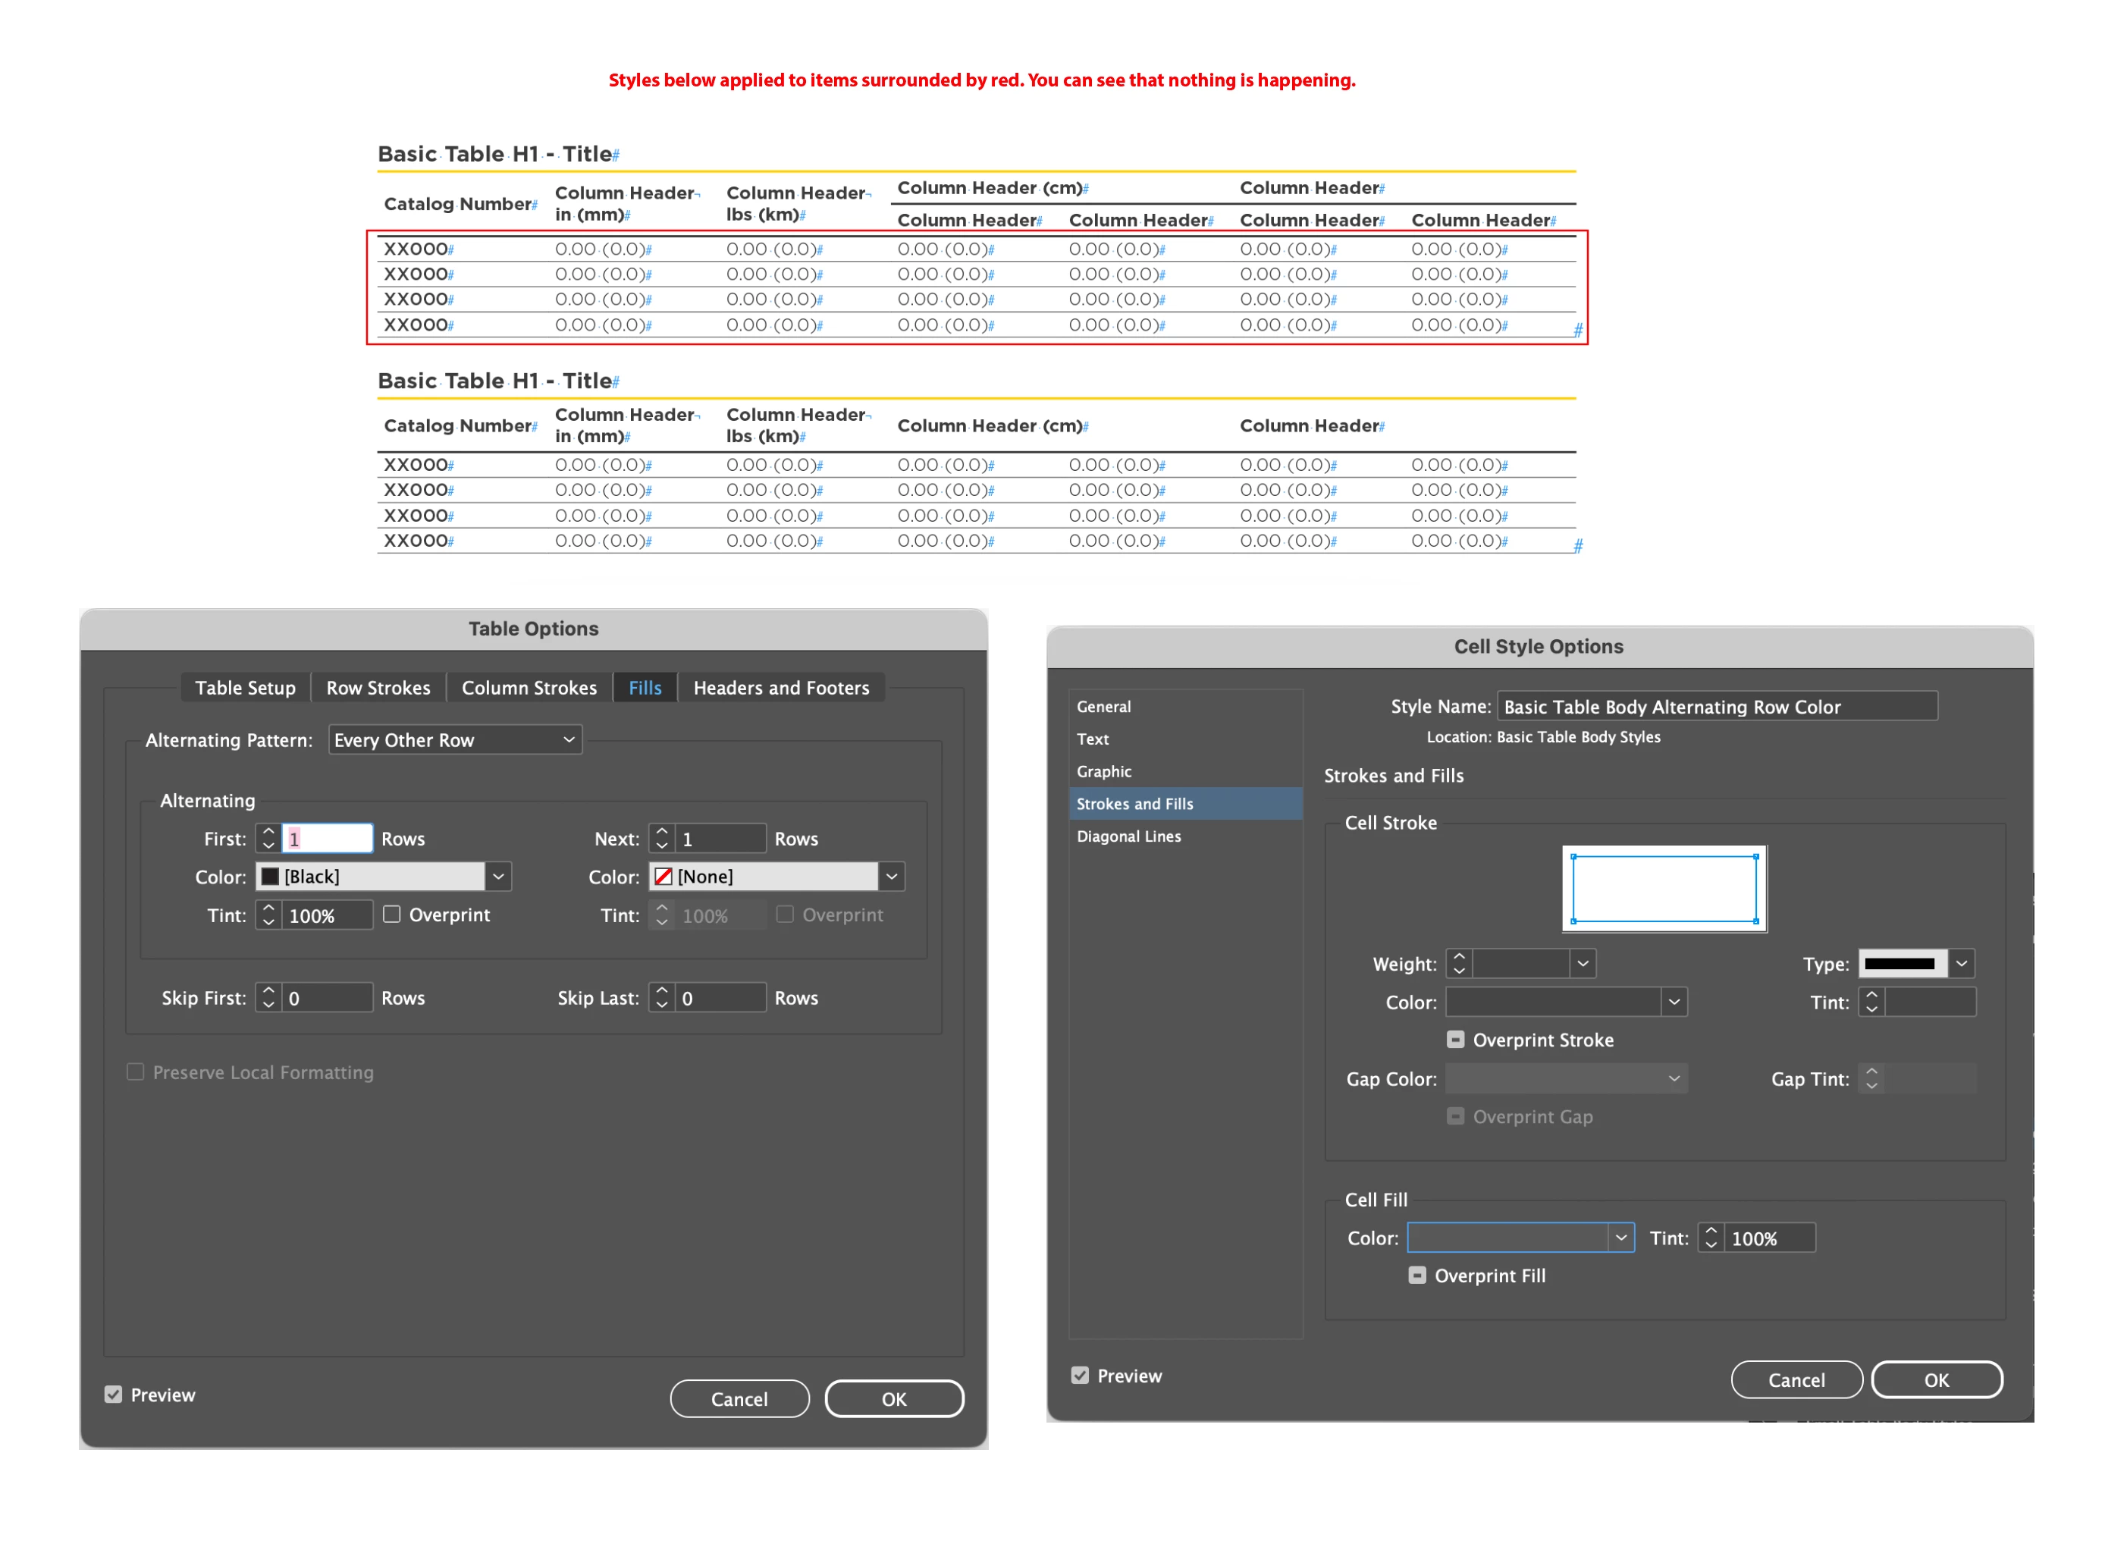Select Diagonal Lines in the sidebar list
Image resolution: width=2105 pixels, height=1550 pixels.
pos(1128,836)
